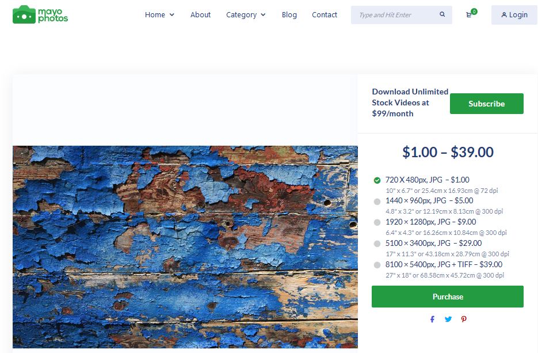
Task: Open the About page
Action: click(x=200, y=15)
